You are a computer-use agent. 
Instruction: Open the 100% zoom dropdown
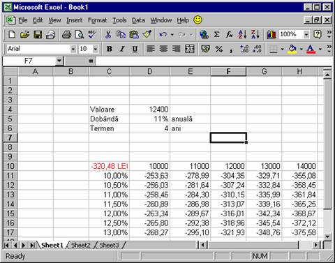tap(306, 35)
